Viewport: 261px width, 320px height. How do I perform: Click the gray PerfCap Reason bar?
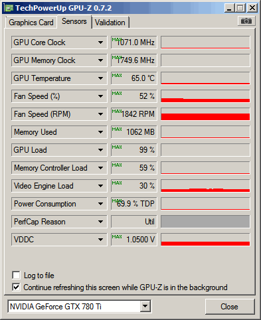(205, 222)
